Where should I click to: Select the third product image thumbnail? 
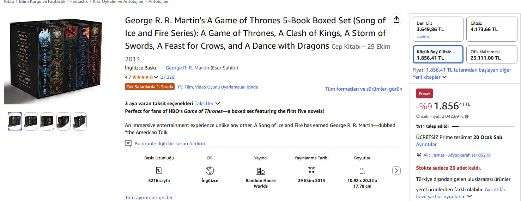click(47, 121)
